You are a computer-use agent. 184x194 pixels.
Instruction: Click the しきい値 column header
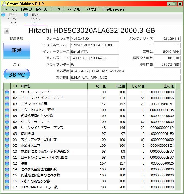(136, 86)
